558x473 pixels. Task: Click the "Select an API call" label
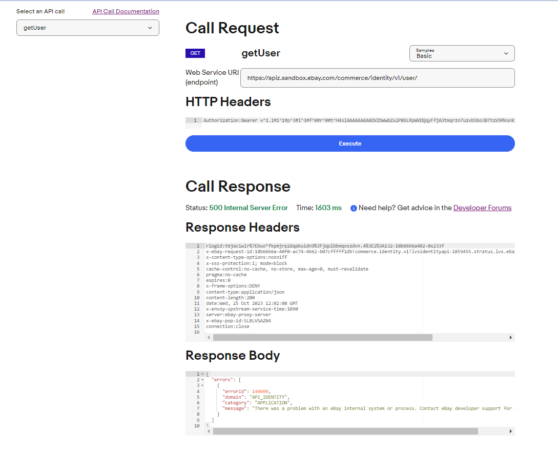pos(40,11)
